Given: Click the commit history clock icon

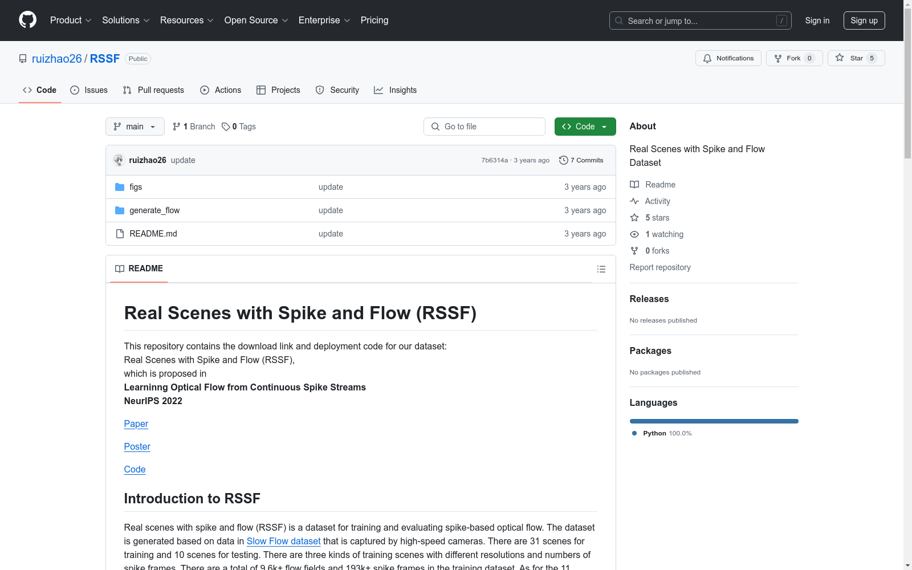Looking at the screenshot, I should click(x=564, y=160).
